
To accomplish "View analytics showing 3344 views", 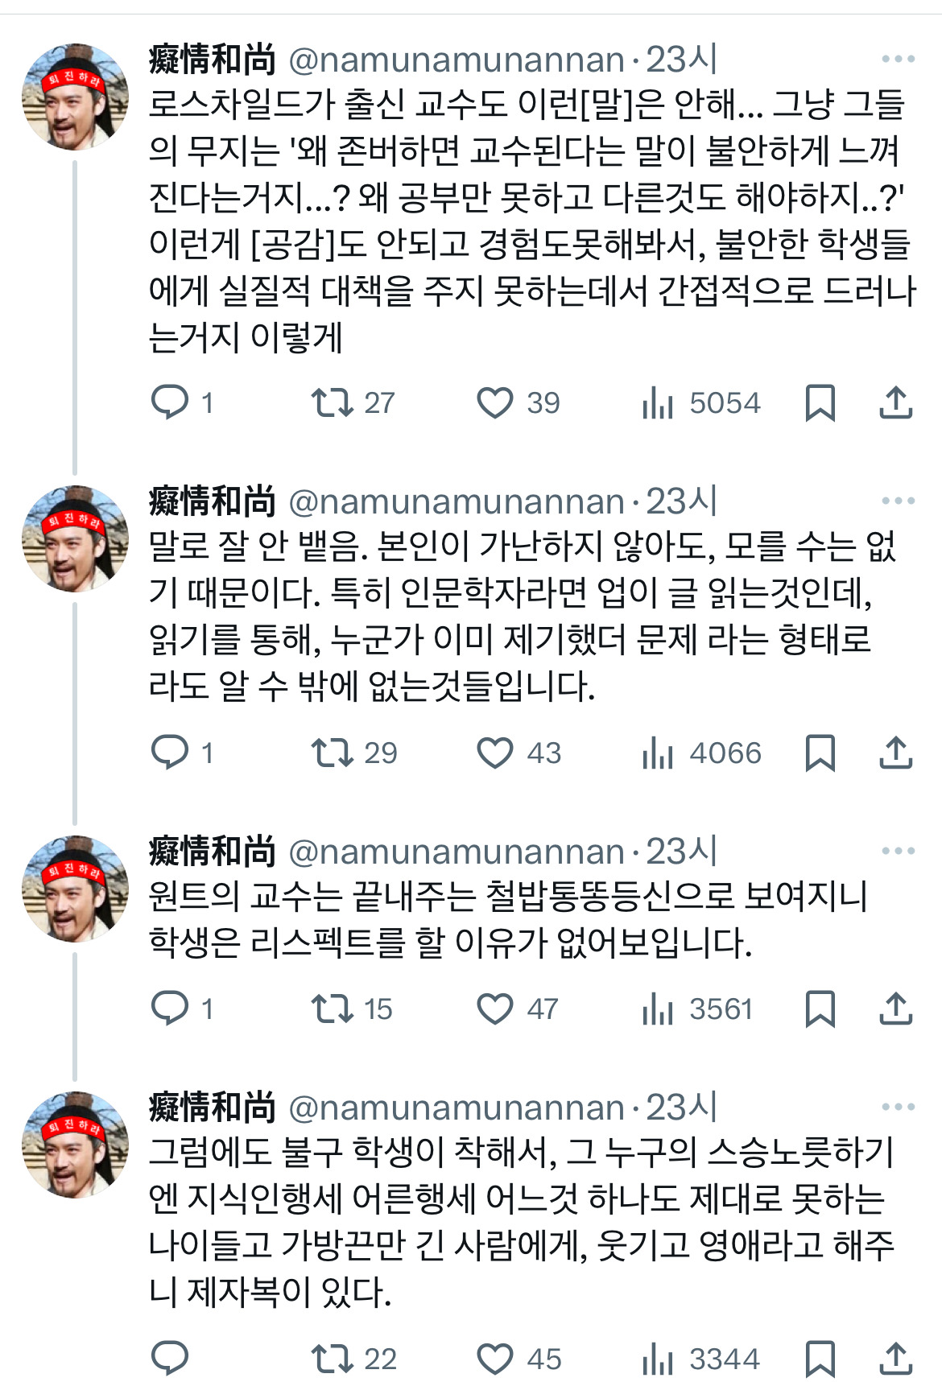I will [700, 1359].
